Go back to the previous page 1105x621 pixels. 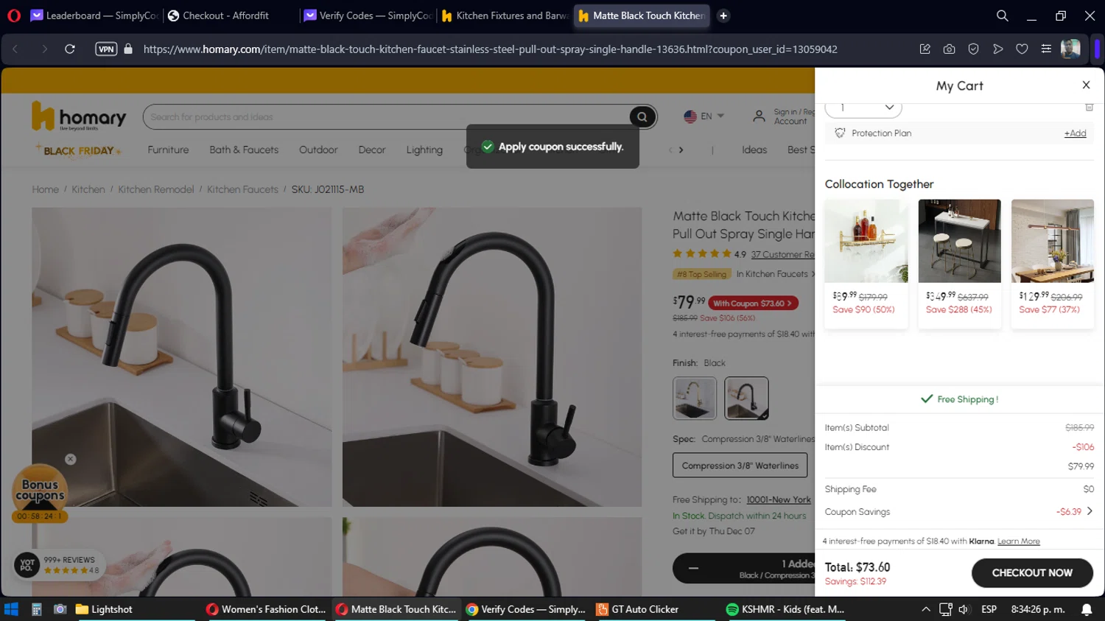[15, 49]
